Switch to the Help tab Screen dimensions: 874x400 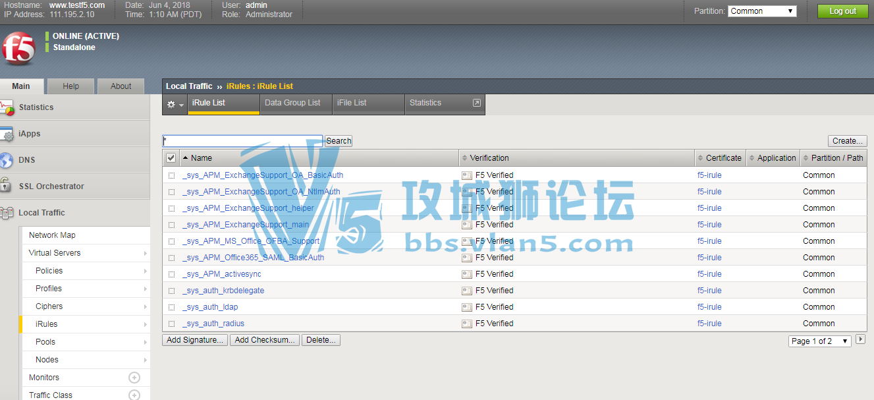coord(71,86)
